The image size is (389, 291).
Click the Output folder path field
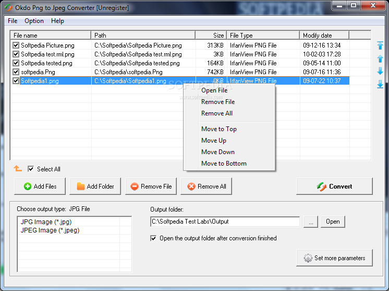pos(225,222)
